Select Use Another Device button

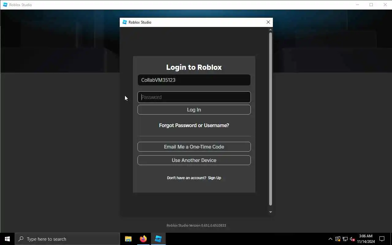click(x=194, y=160)
